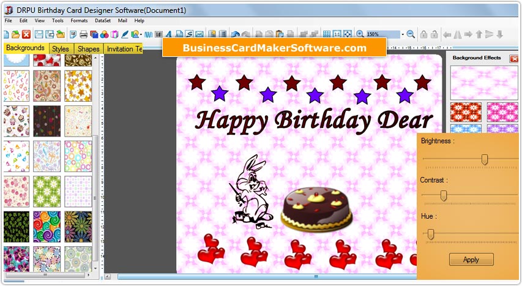Click the New document icon

[x=6, y=34]
